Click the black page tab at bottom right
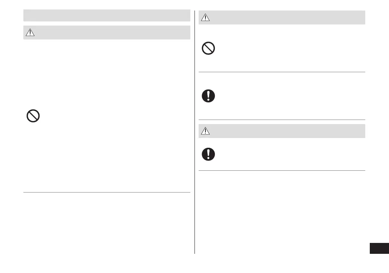The width and height of the screenshot is (389, 273). 379,249
